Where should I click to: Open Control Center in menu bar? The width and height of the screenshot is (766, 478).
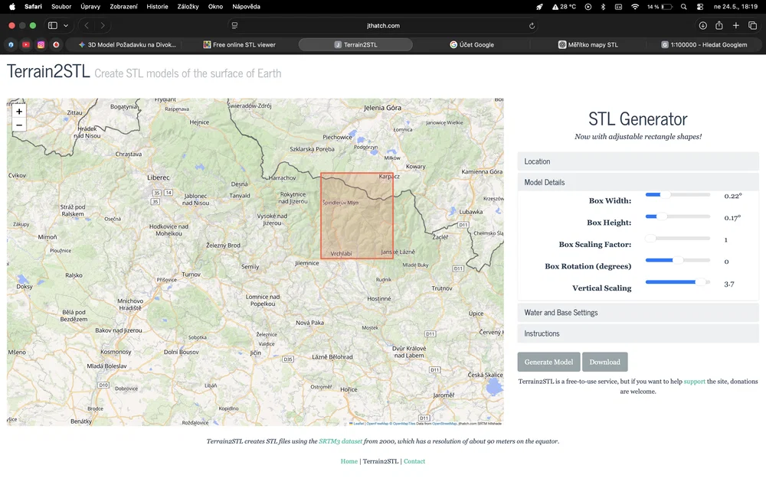700,6
